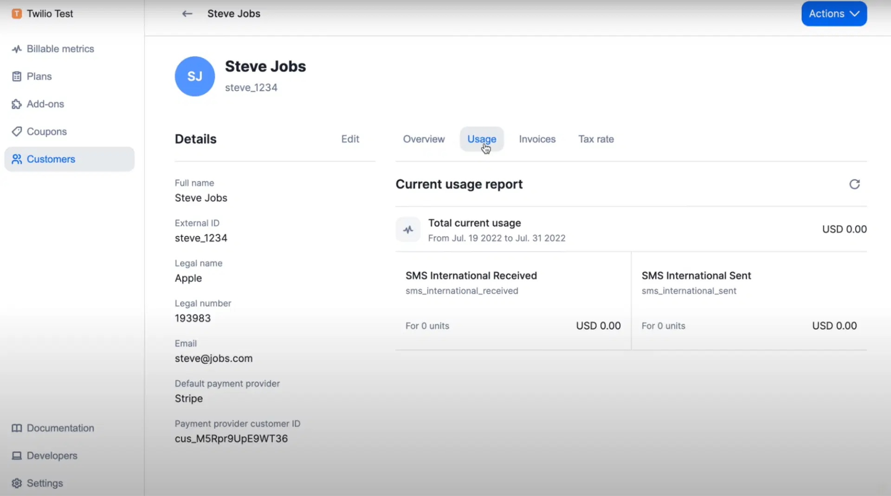Open Add-ons in the sidebar
The height and width of the screenshot is (496, 891).
(x=70, y=104)
